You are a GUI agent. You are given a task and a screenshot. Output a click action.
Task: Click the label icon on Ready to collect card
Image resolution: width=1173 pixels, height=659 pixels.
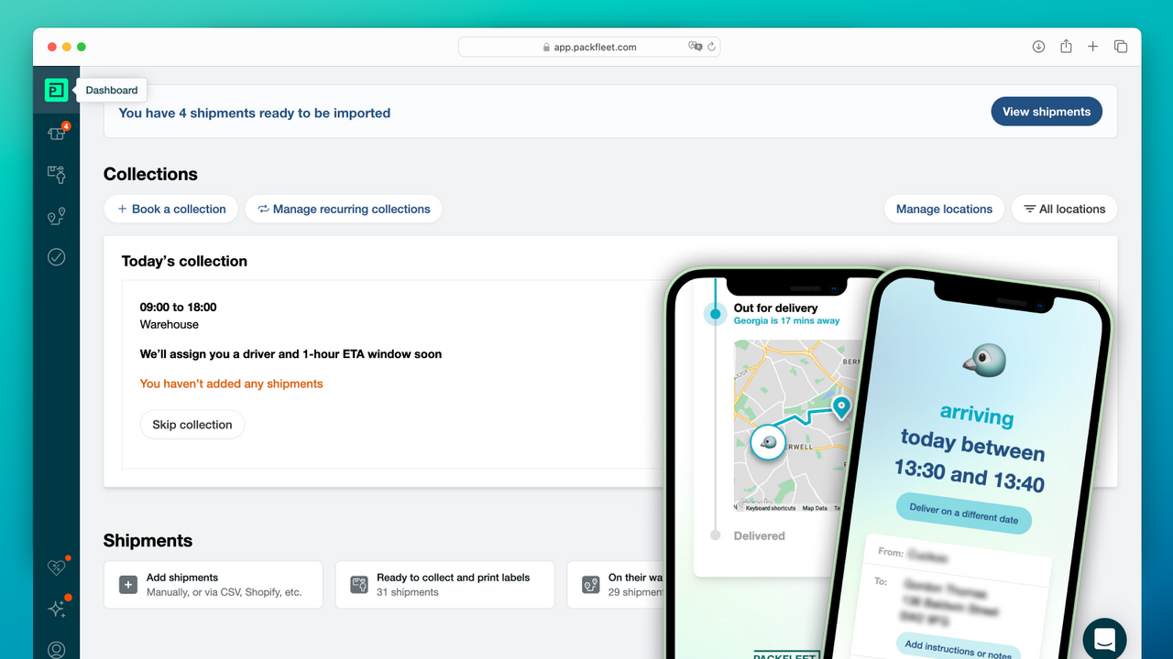tap(359, 584)
